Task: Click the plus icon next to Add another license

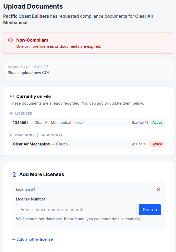Action: [13, 239]
